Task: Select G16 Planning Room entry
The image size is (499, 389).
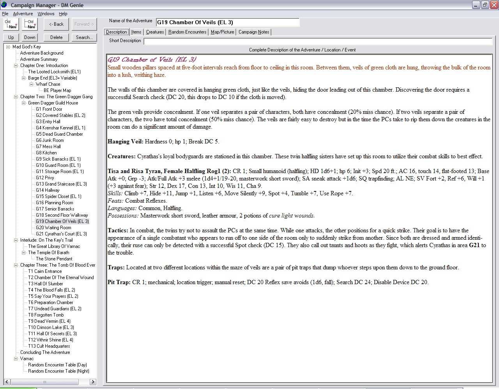Action: (55, 203)
